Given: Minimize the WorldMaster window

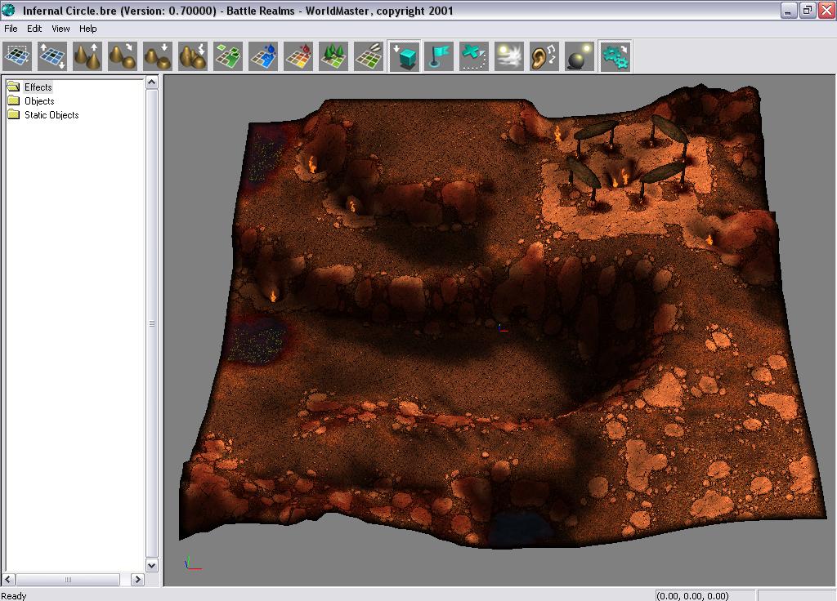Looking at the screenshot, I should pos(788,10).
